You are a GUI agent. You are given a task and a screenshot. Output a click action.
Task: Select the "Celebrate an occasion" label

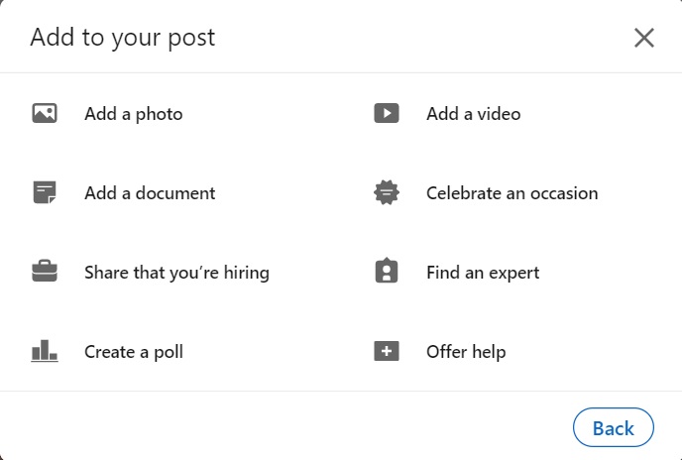tap(511, 192)
